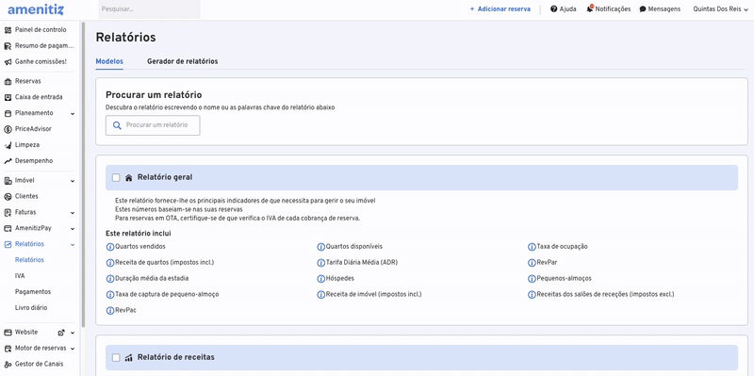
Task: Expand the AmenitizPay submenu arrow
Action: click(x=73, y=229)
